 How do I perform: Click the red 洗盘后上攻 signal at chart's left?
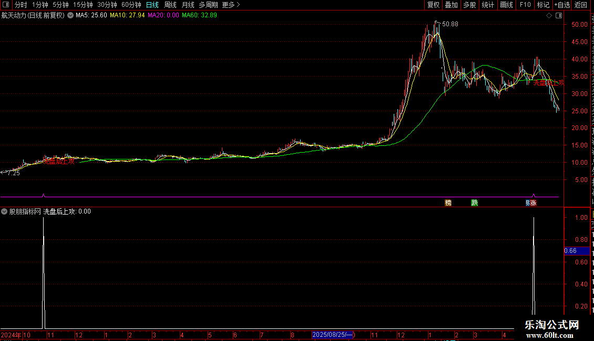[x=59, y=162]
